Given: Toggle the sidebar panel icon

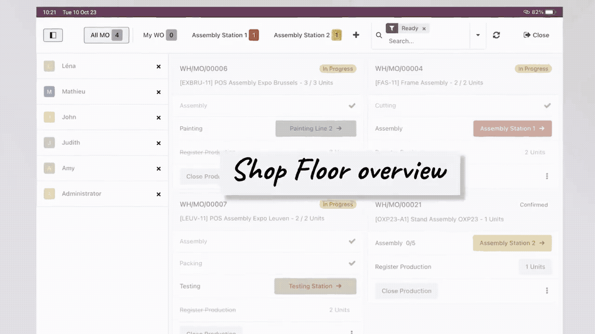Looking at the screenshot, I should click(53, 35).
